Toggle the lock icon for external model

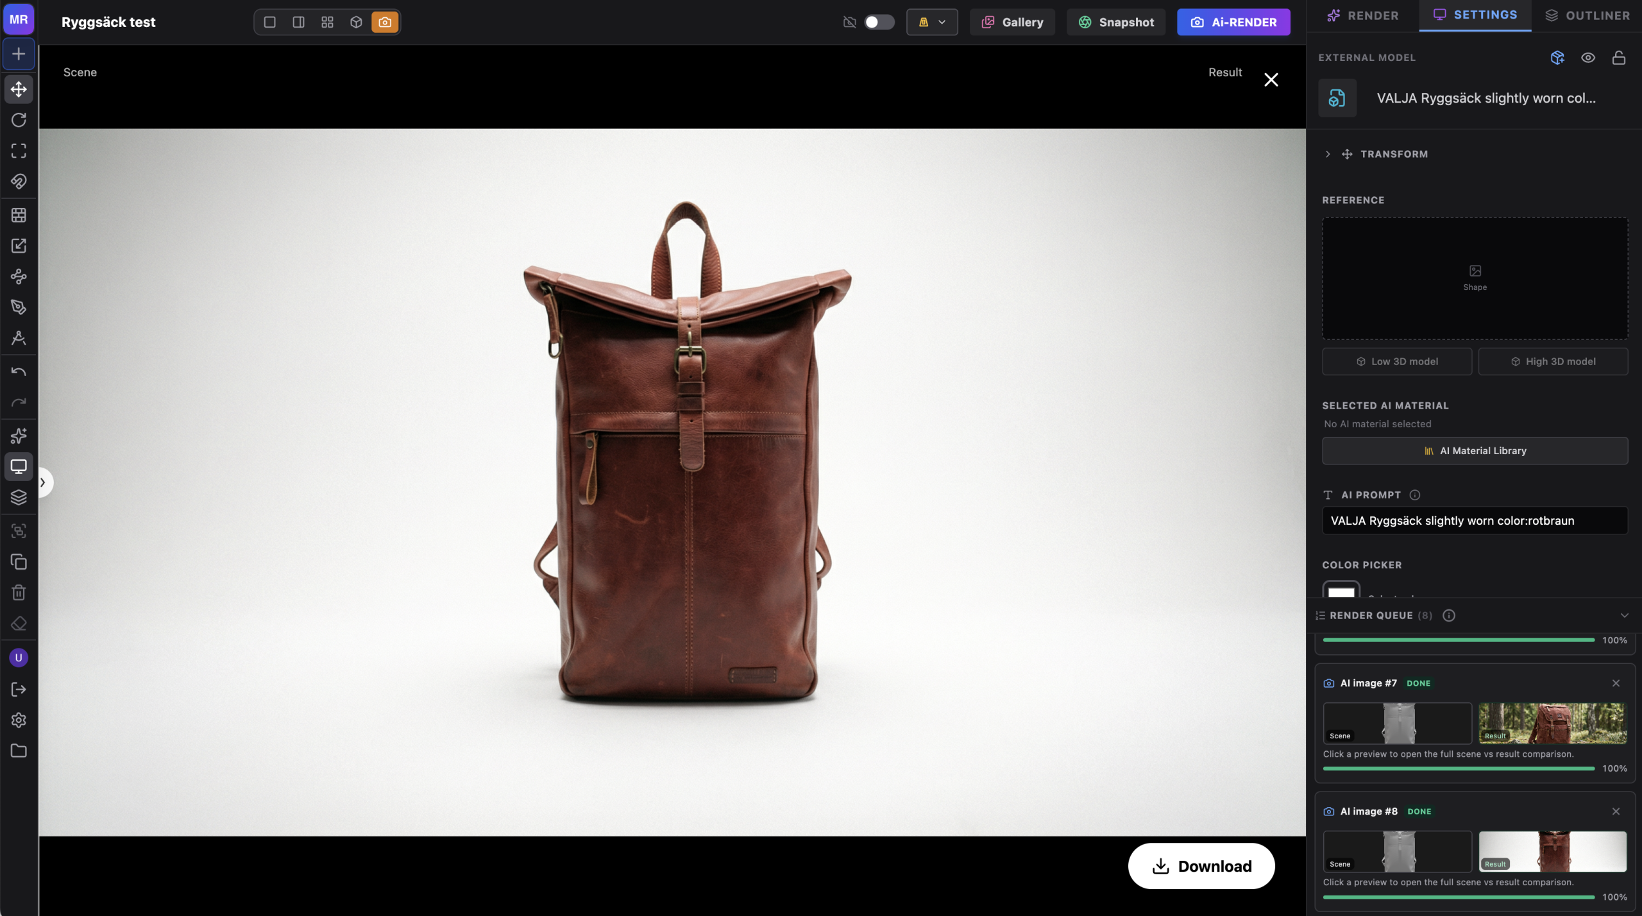tap(1619, 58)
